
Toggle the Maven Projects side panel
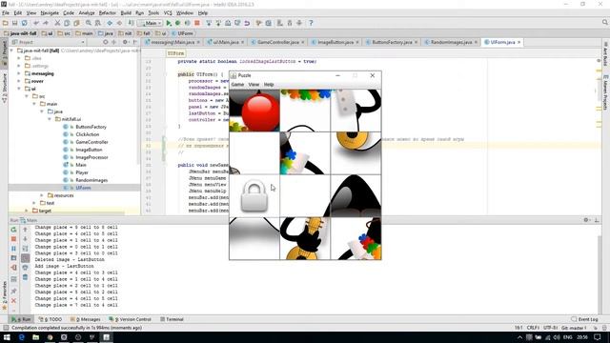click(605, 92)
